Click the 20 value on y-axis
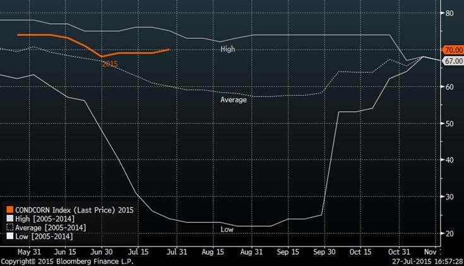The image size is (464, 266). click(449, 234)
